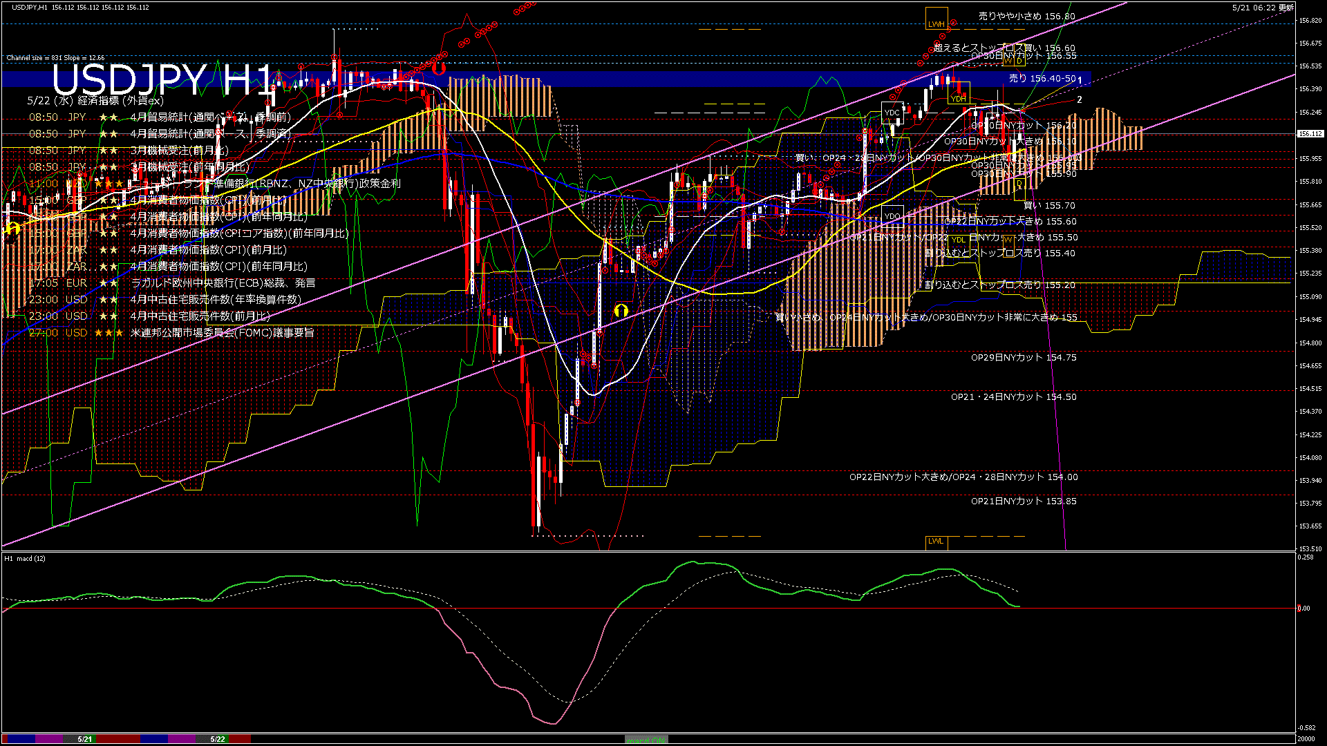Viewport: 1327px width, 746px height.
Task: Click the forecast line label 2
Action: [1080, 100]
